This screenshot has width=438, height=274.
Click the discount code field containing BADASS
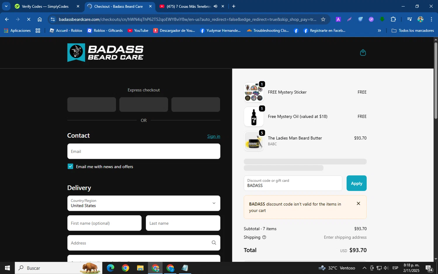coord(293,183)
